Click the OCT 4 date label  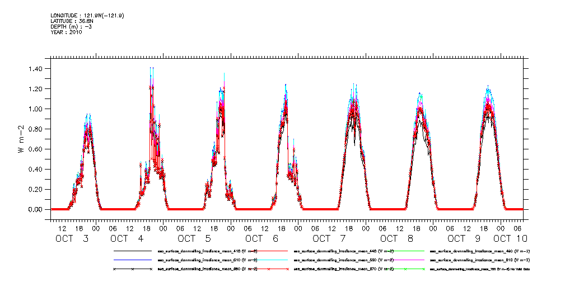(x=128, y=238)
